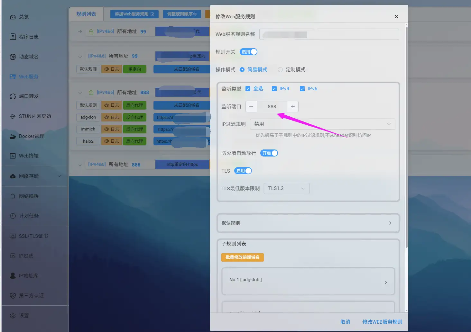Confirm with the 修改WEB服务规则 button
The width and height of the screenshot is (471, 332).
click(382, 321)
